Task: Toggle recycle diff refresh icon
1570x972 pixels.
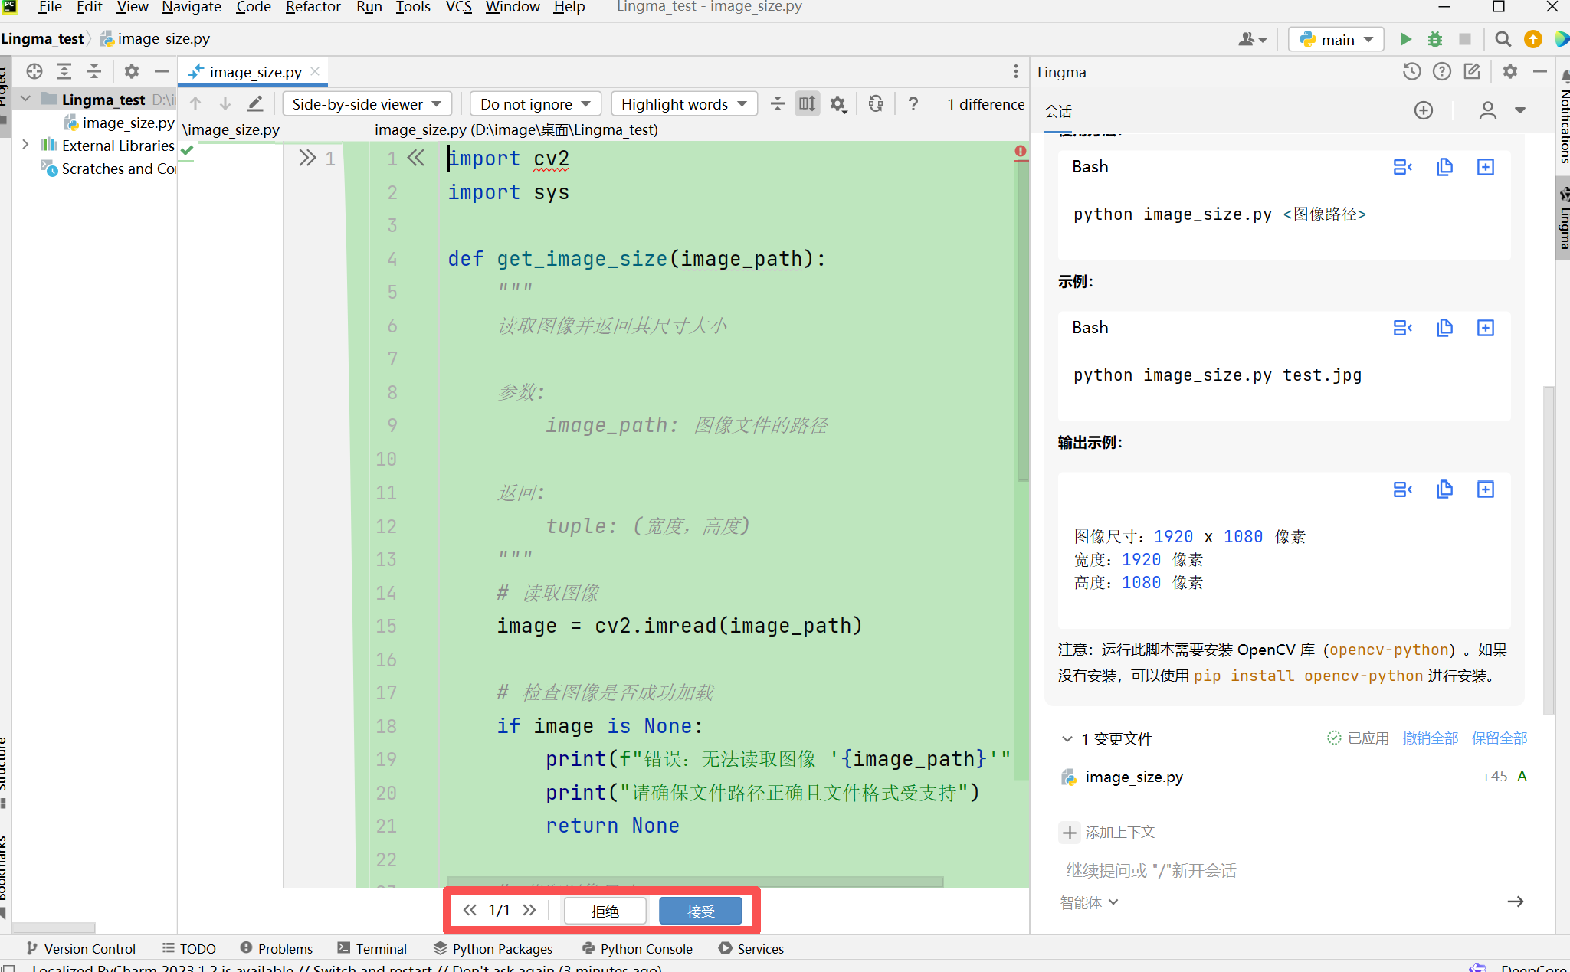Action: tap(876, 104)
